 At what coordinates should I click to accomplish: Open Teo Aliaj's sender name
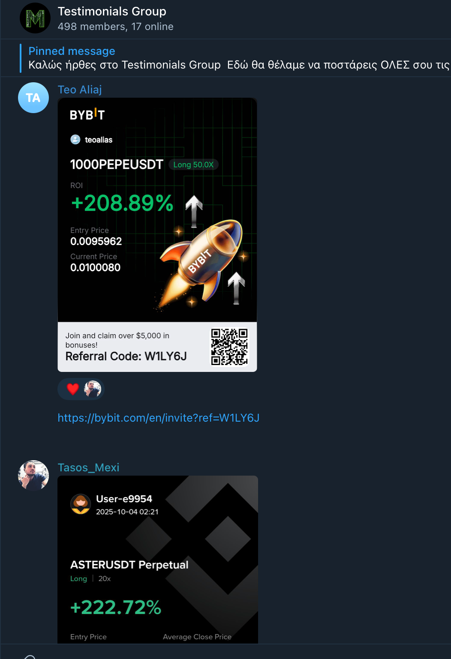click(x=80, y=90)
